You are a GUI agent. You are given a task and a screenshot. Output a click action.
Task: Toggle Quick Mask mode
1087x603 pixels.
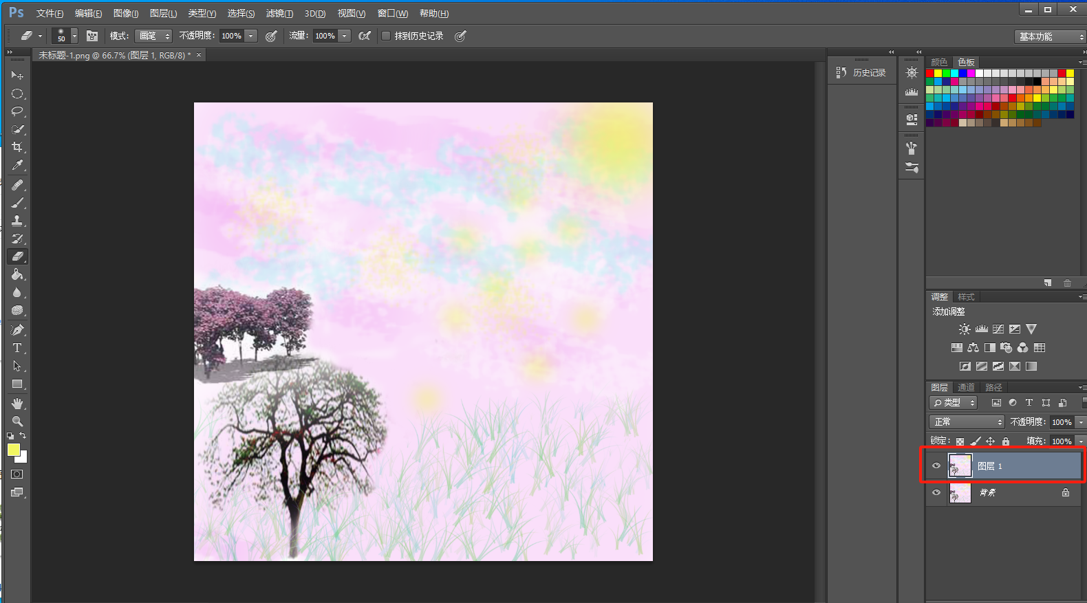(17, 474)
